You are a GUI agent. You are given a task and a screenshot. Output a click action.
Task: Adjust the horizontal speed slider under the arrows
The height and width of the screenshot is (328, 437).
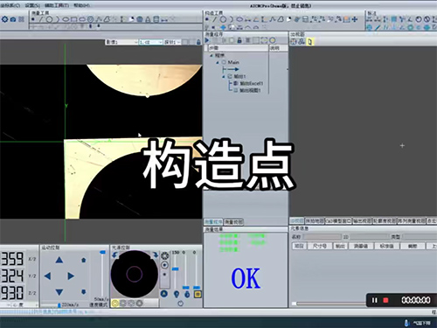coord(59,305)
